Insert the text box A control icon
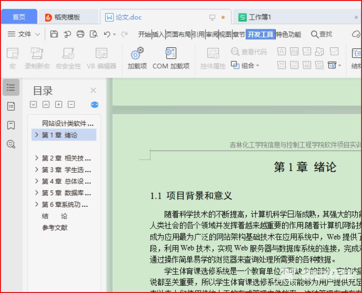This screenshot has width=362, height=293. click(281, 51)
